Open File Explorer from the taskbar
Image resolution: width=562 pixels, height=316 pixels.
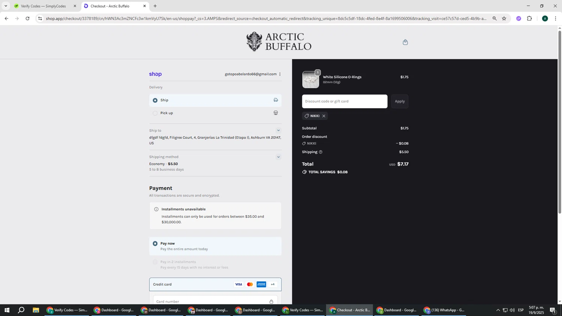36,310
